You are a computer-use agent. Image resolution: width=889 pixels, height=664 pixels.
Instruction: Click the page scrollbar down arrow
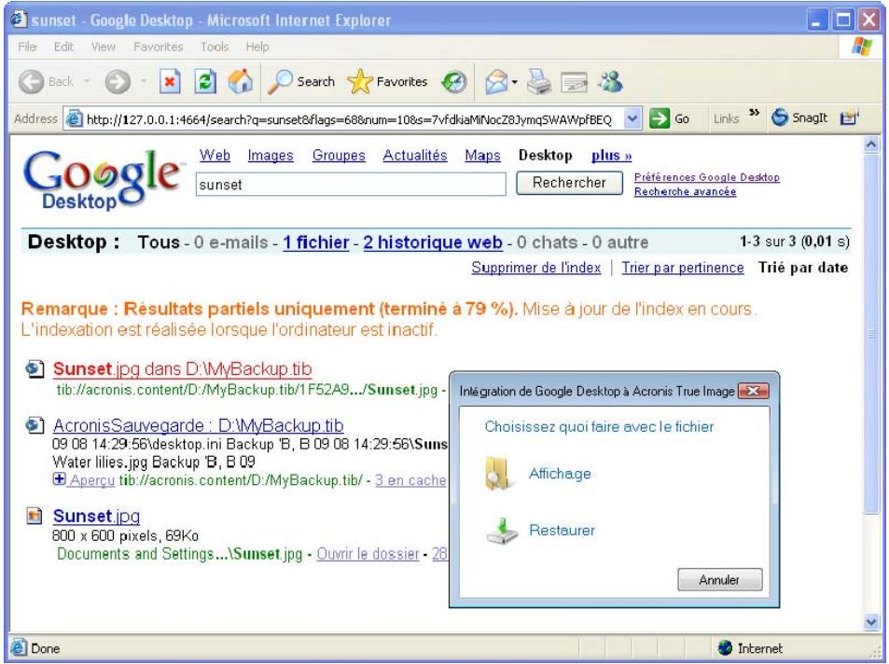click(x=871, y=622)
